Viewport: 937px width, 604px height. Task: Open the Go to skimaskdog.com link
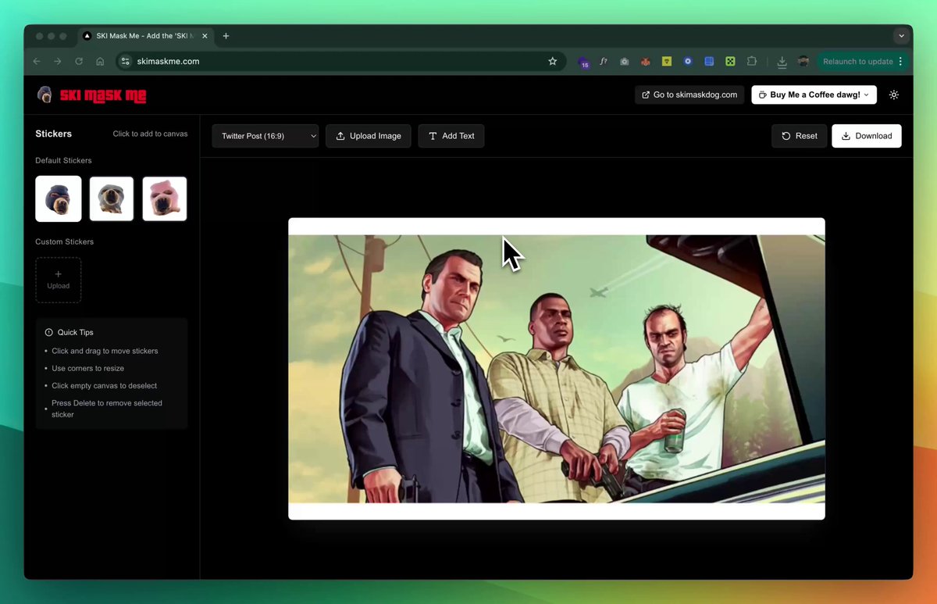689,95
